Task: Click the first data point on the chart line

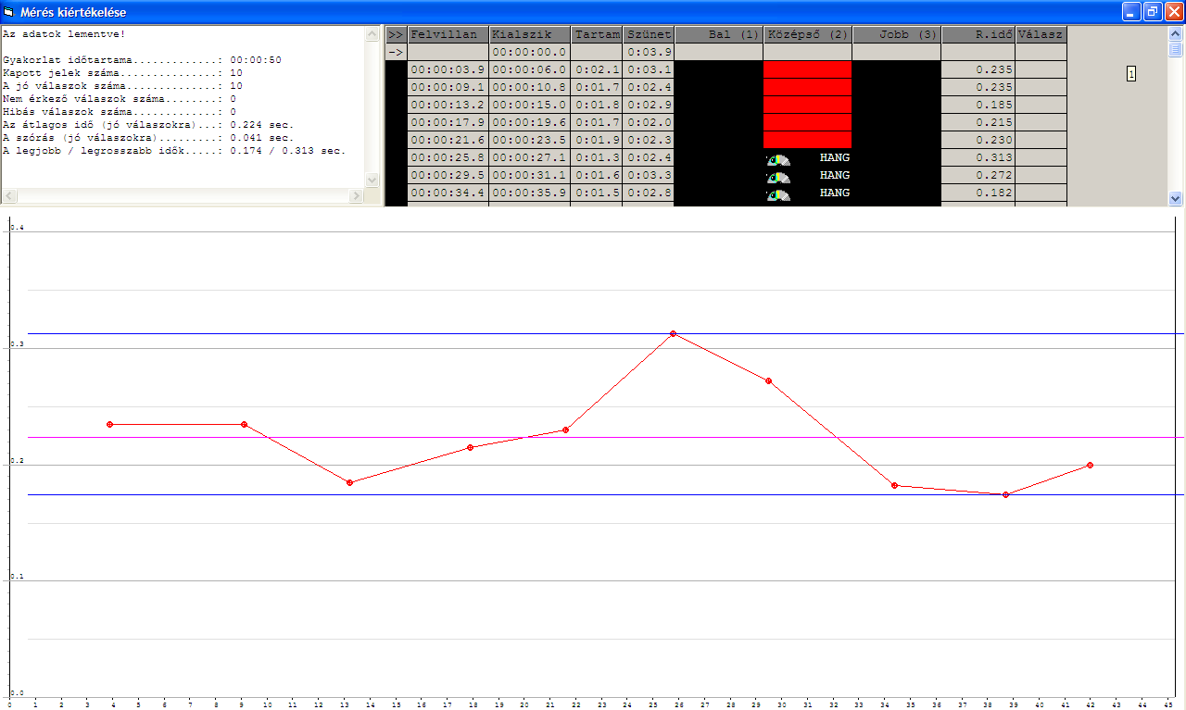Action: (110, 424)
